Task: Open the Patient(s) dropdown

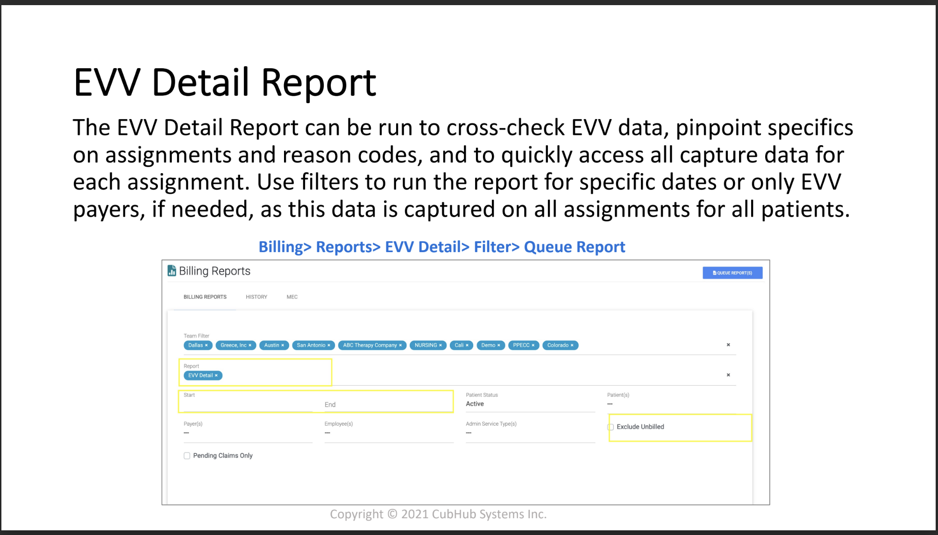Action: tap(671, 402)
